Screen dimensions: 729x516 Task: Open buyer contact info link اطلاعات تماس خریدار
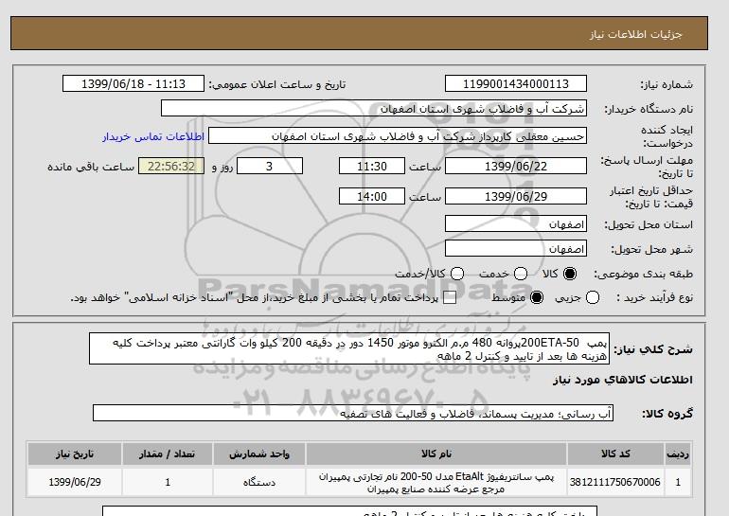153,136
